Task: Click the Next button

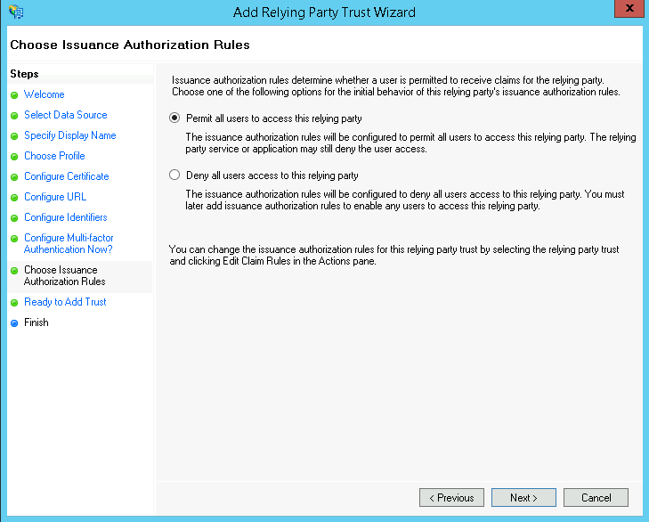Action: point(523,498)
